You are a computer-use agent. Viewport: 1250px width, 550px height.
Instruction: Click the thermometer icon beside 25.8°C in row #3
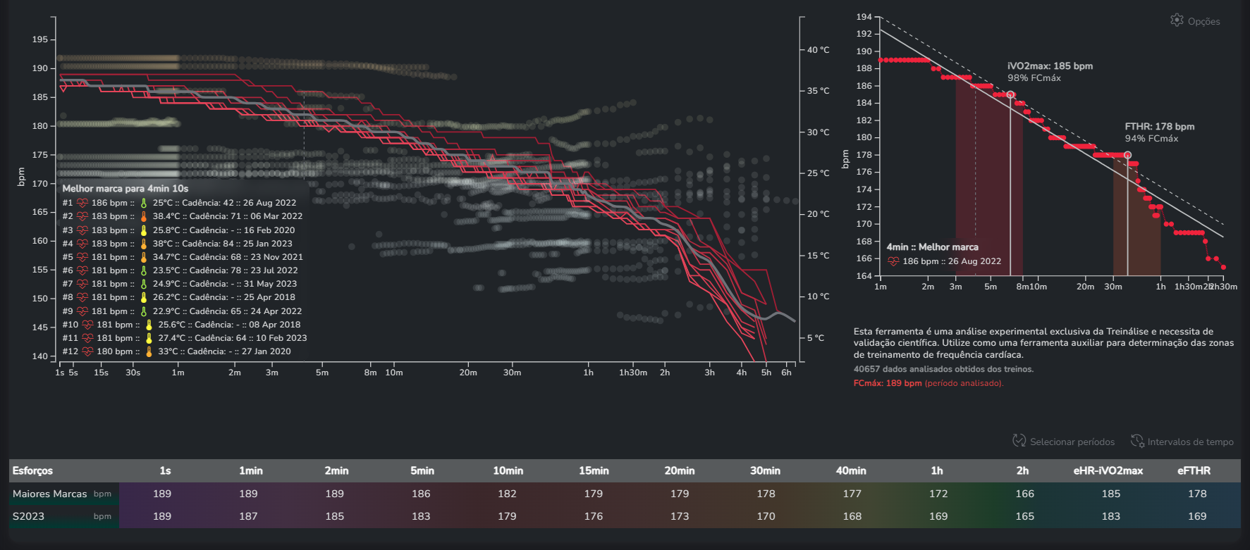click(x=144, y=230)
